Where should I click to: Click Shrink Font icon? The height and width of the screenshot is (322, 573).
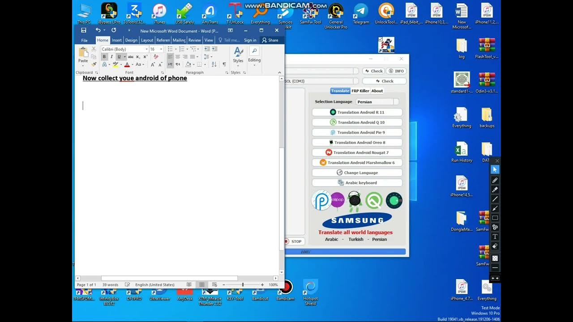[160, 64]
